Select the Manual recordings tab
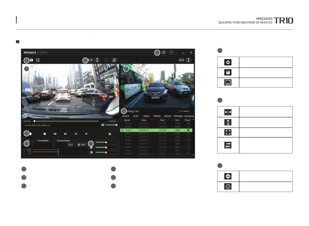 [168, 116]
